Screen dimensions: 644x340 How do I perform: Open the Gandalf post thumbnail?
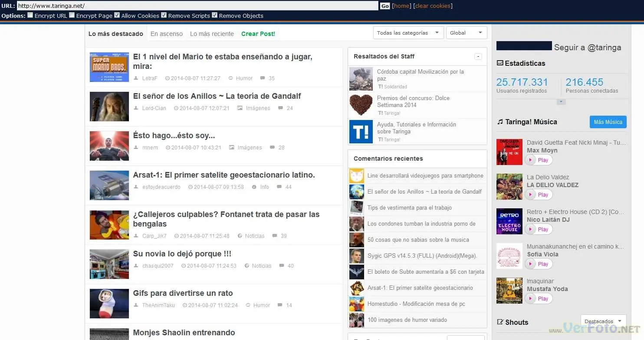[x=109, y=107]
